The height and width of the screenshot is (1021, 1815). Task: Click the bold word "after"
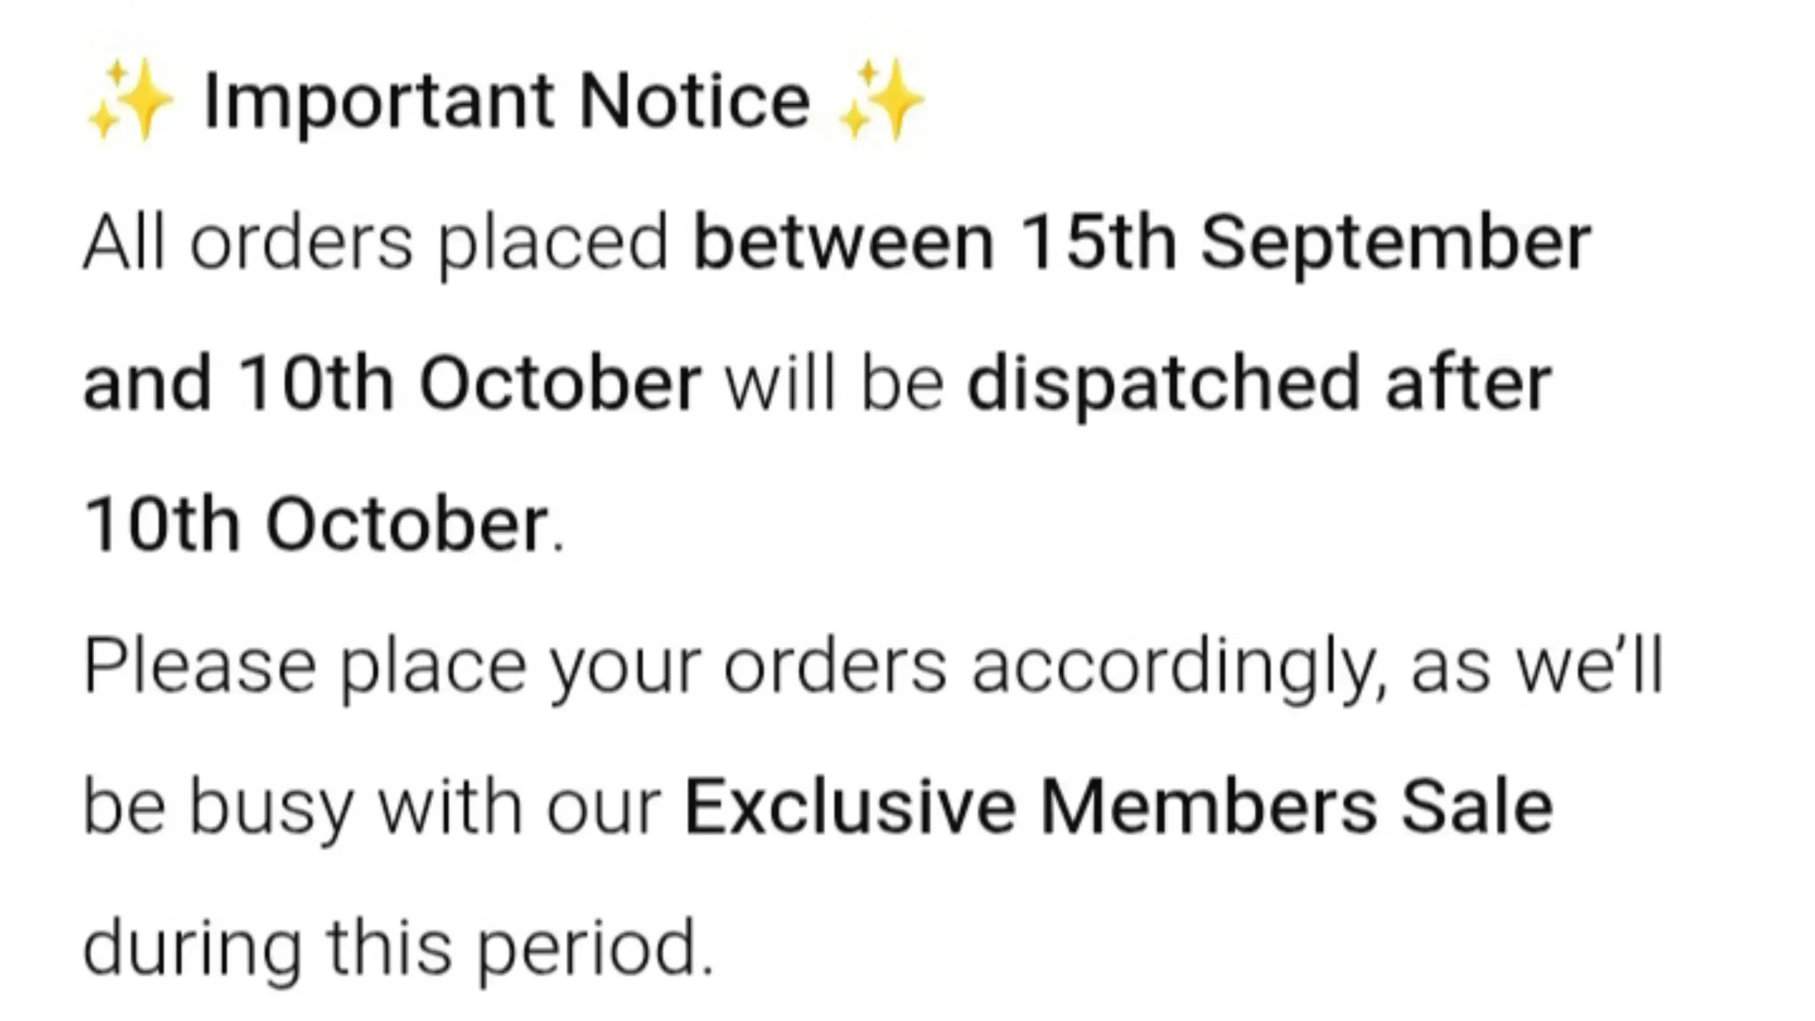pyautogui.click(x=1468, y=384)
